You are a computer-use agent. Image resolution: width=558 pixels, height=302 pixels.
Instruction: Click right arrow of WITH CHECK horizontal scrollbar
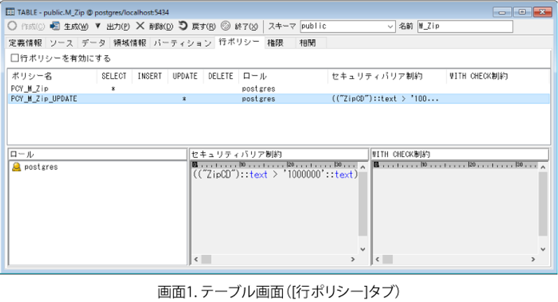coord(533,260)
